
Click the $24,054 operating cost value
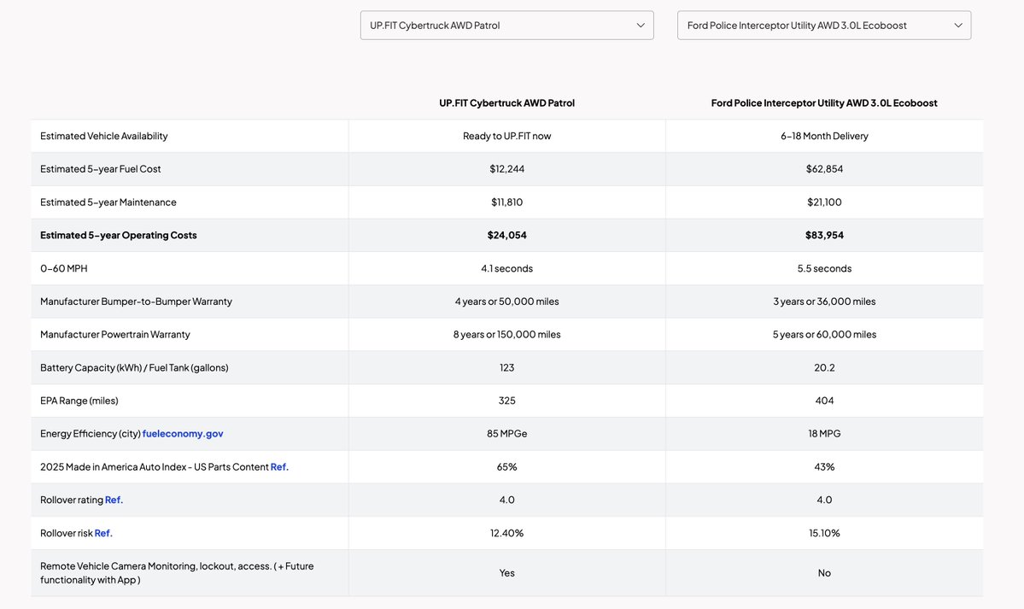click(x=506, y=235)
